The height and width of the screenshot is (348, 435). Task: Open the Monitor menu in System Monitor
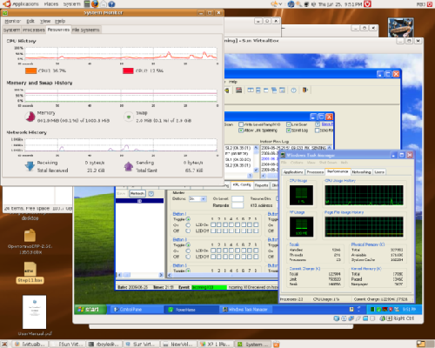tap(12, 21)
